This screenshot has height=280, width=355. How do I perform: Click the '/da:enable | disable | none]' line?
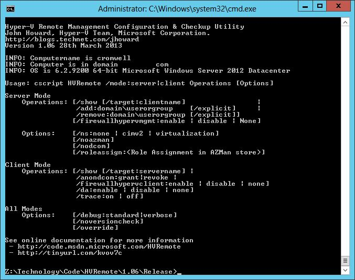click(135, 190)
